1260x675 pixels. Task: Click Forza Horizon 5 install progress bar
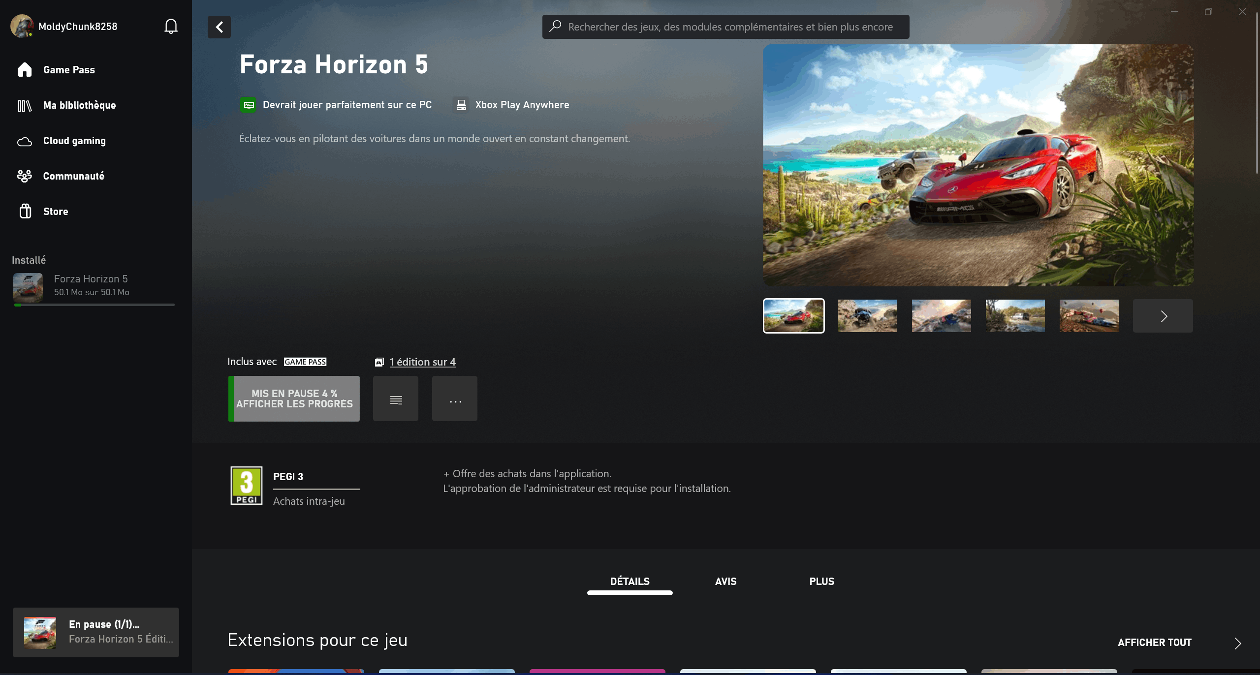(94, 305)
